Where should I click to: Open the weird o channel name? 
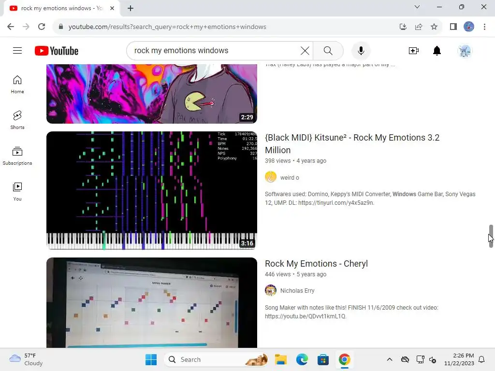coord(290,177)
